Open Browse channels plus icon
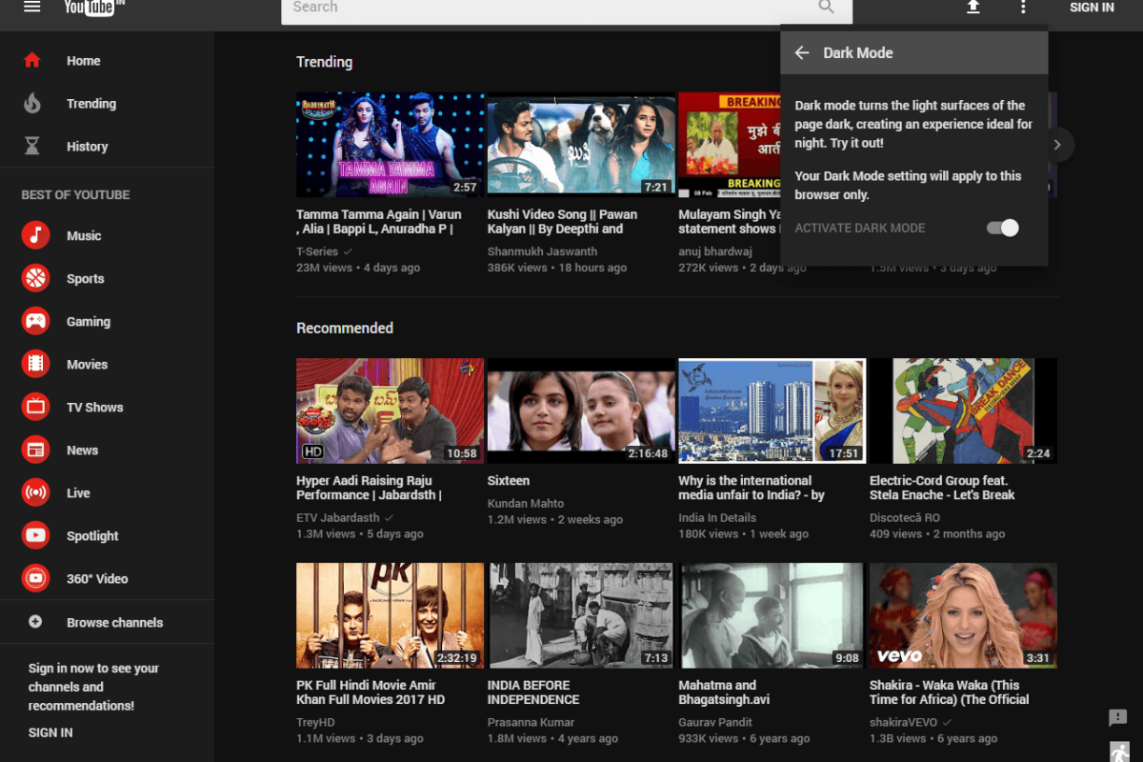This screenshot has height=762, width=1143. (x=35, y=622)
